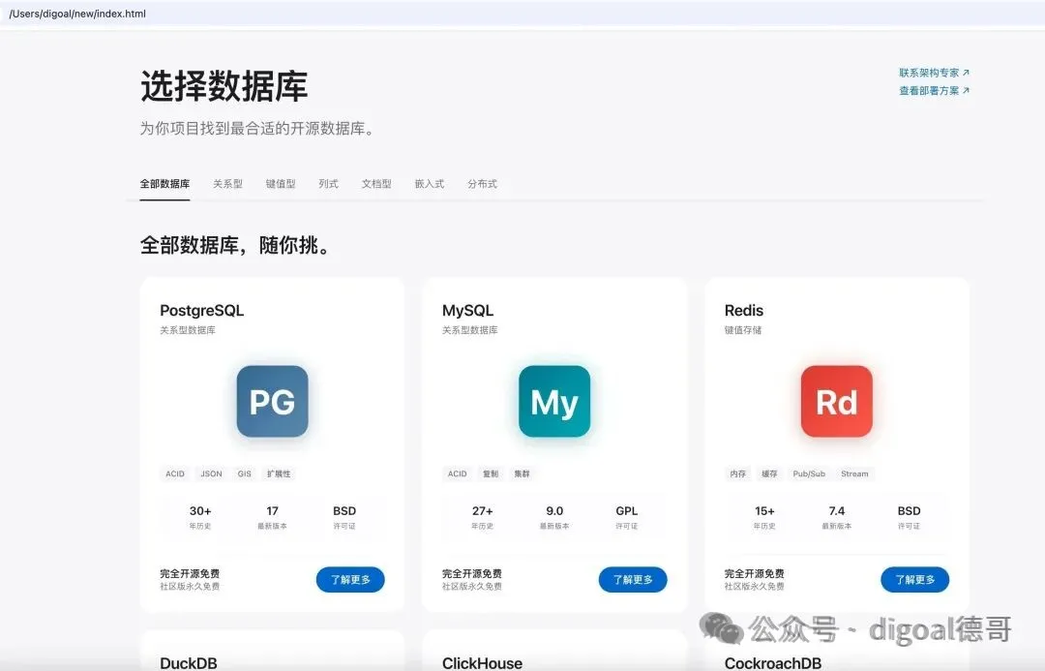Viewport: 1045px width, 671px height.
Task: Click the PostgreSQL card title
Action: point(202,311)
